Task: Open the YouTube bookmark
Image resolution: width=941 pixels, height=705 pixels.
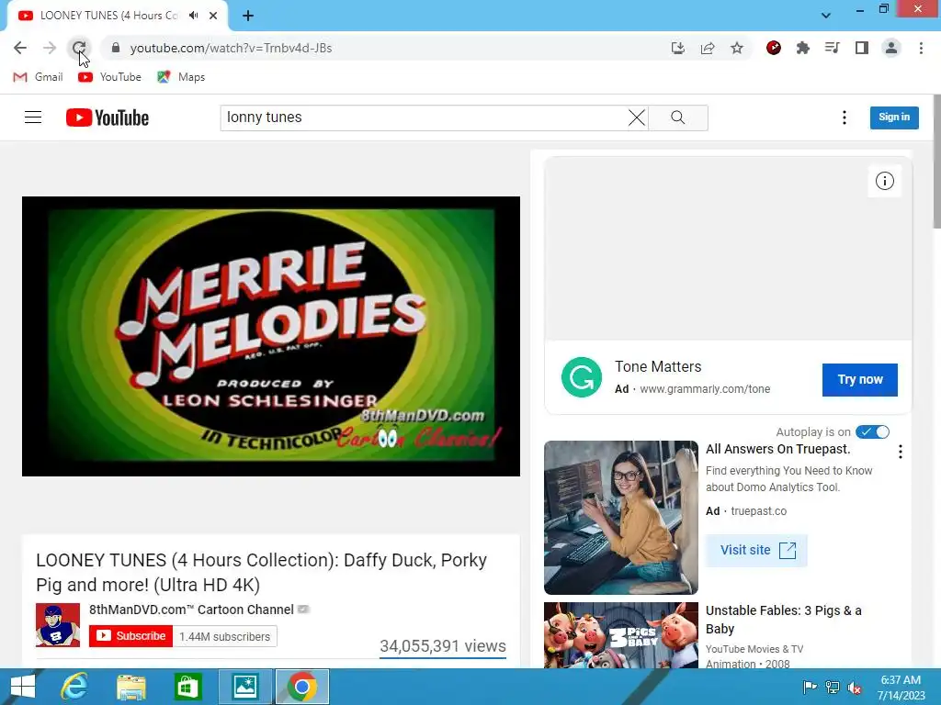Action: [110, 77]
